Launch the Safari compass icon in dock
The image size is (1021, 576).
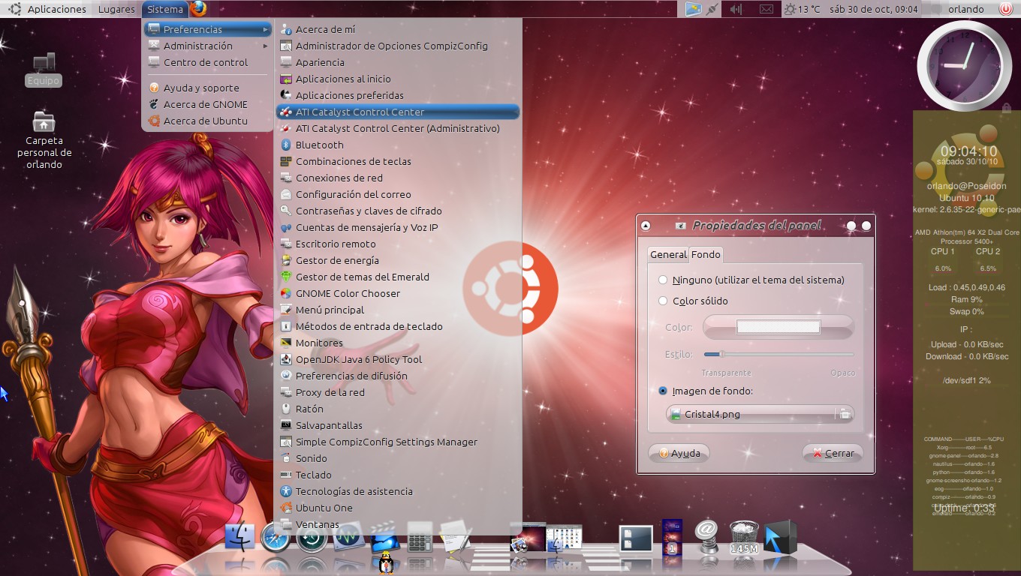[276, 538]
